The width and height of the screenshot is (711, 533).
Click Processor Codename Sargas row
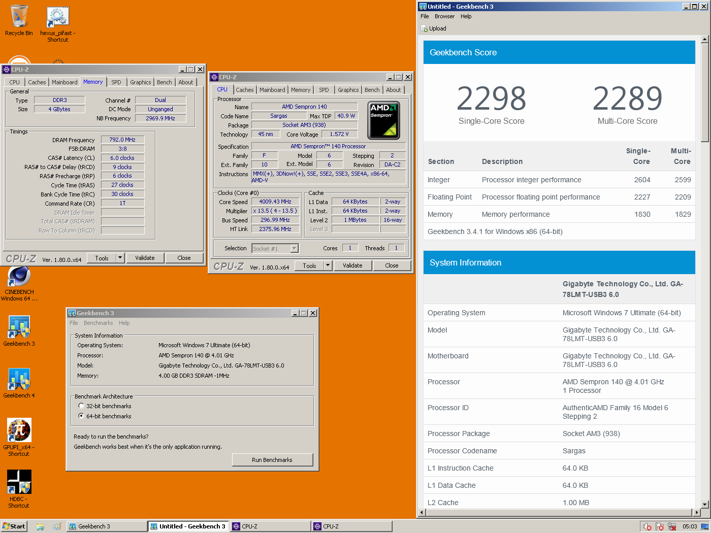click(x=559, y=451)
